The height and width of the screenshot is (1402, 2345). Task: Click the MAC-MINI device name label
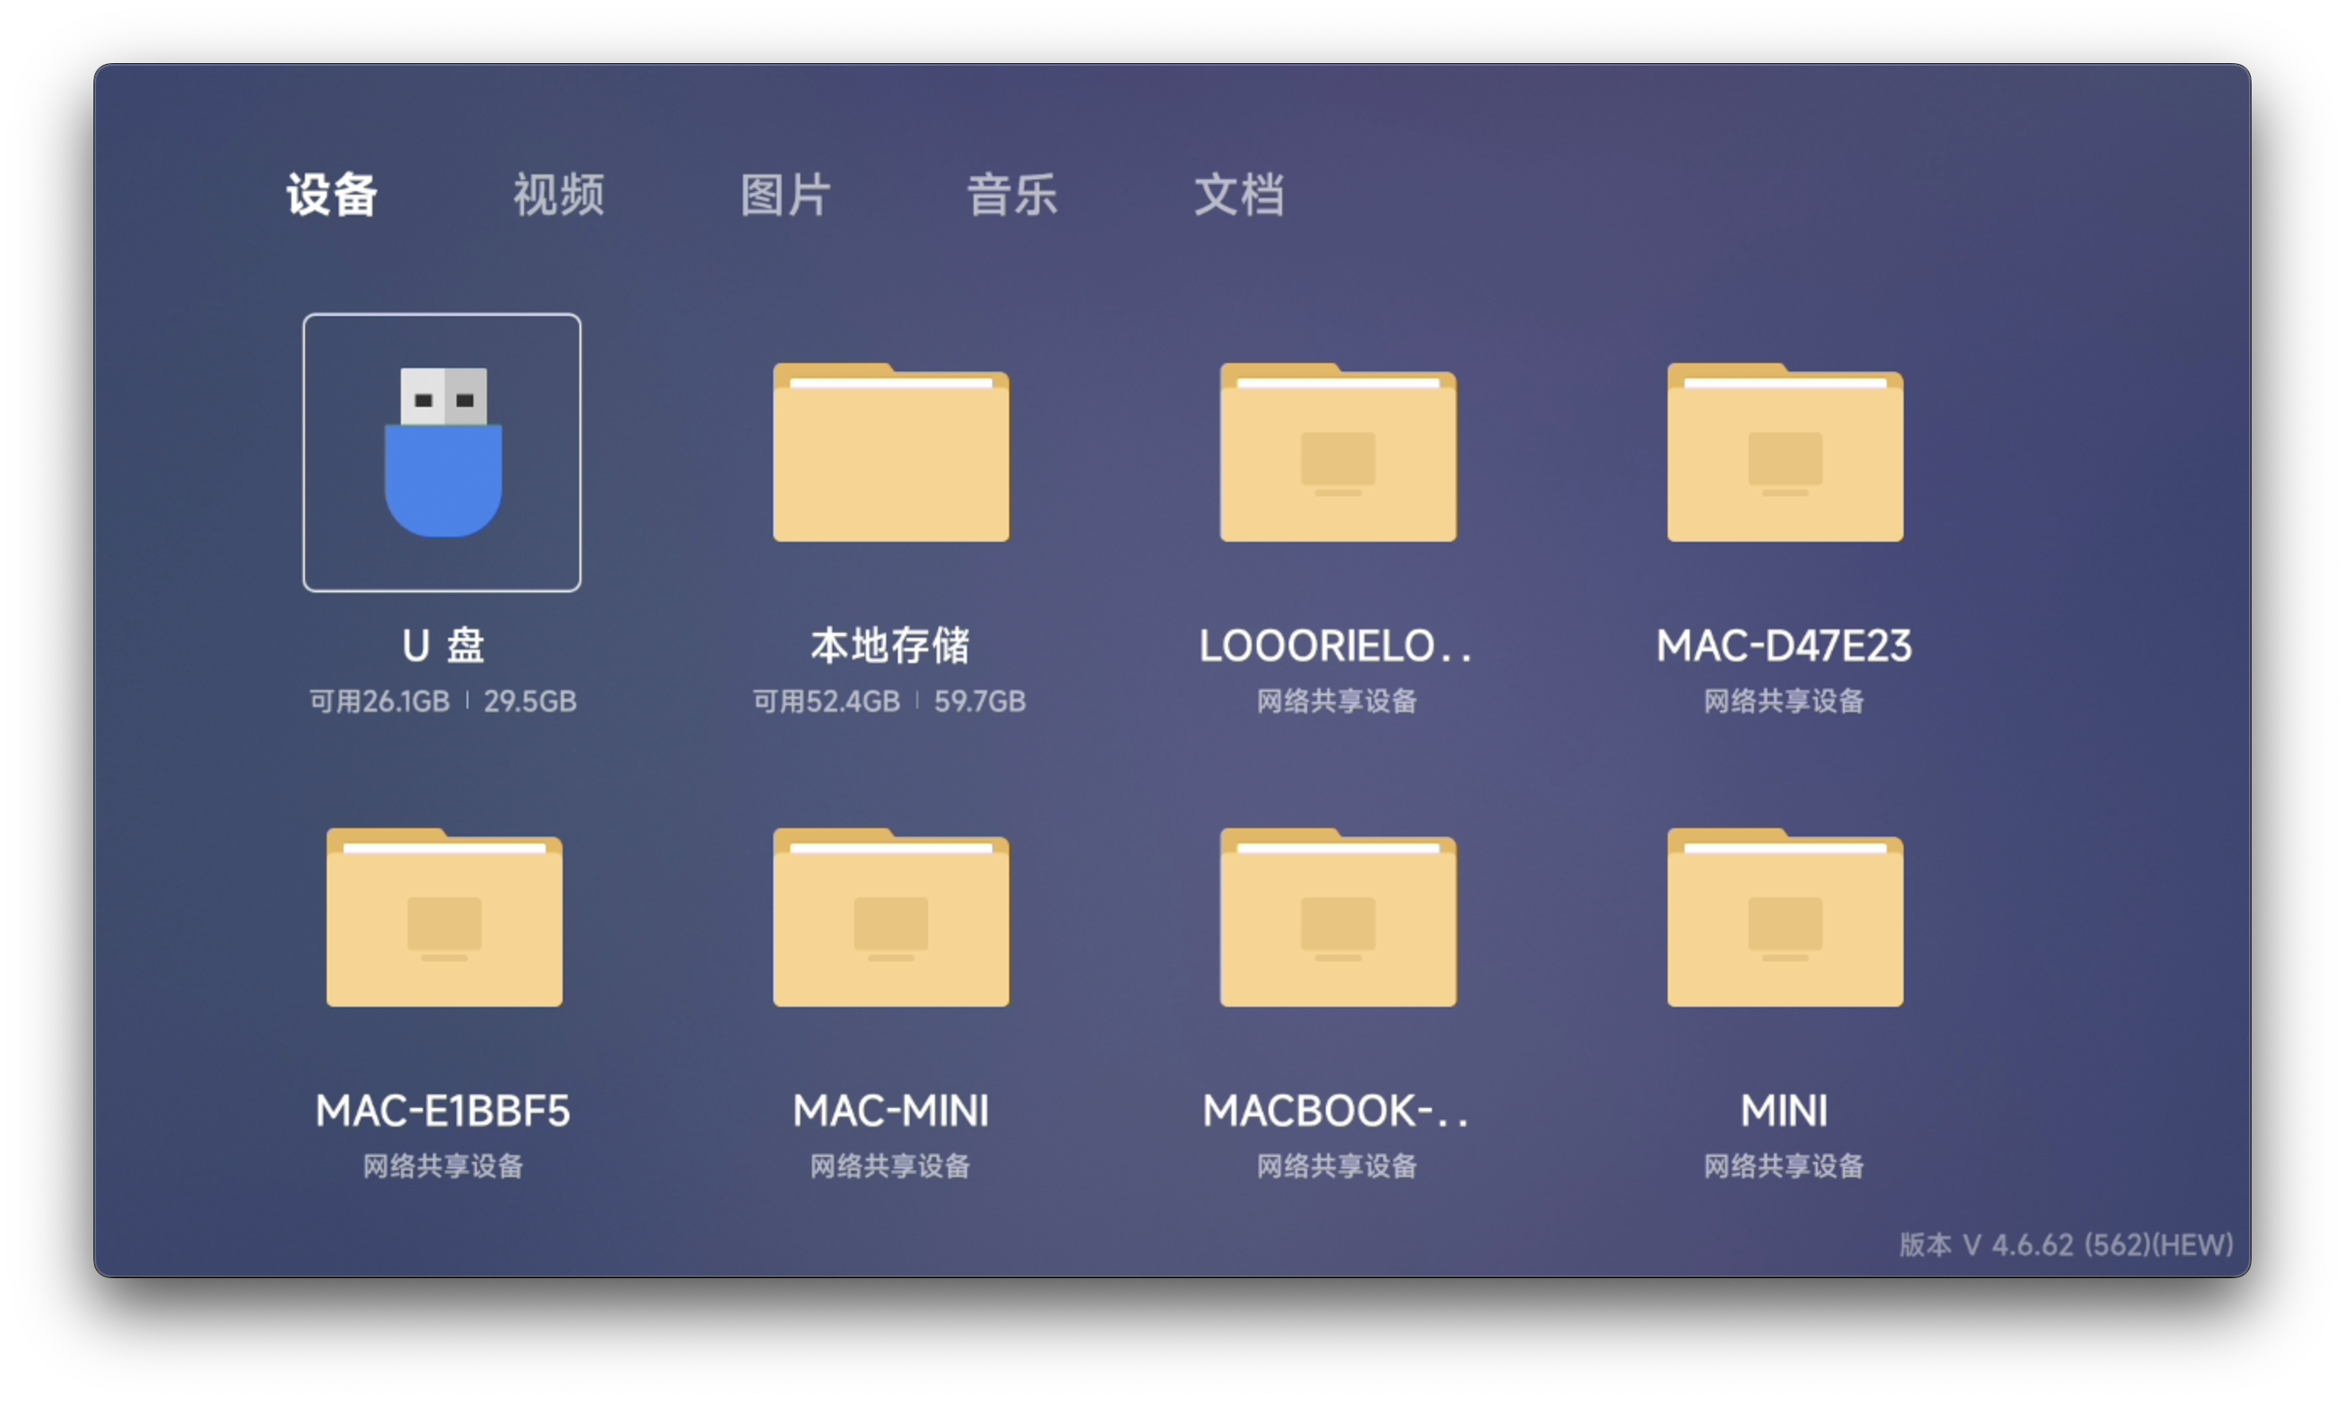pos(889,1111)
